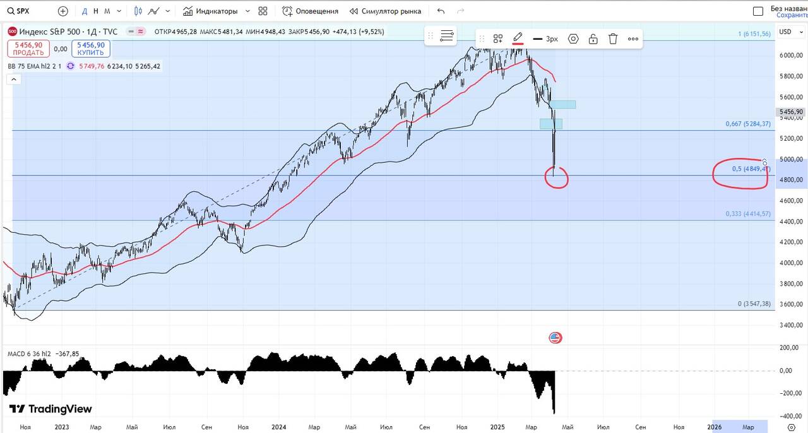Expand dropdown arrow next to Индикаторы

[x=247, y=11]
